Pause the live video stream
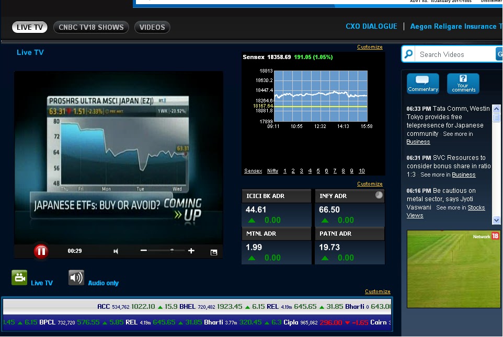The height and width of the screenshot is (337, 503). coord(41,251)
